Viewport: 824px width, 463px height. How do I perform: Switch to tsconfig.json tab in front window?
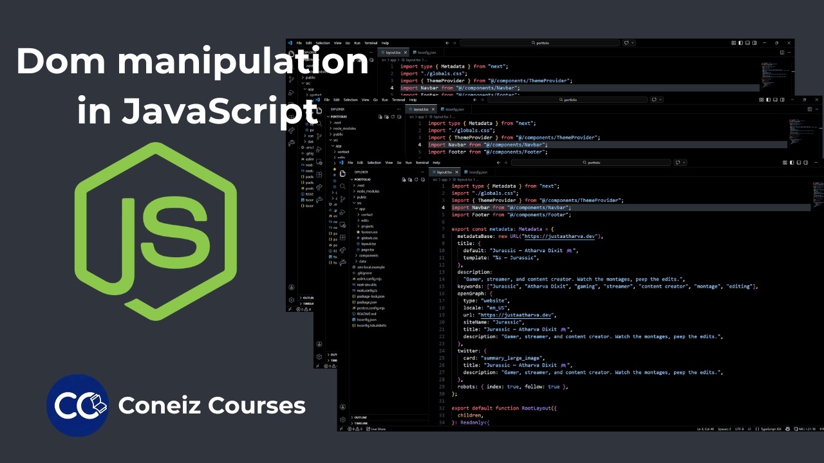pos(476,172)
